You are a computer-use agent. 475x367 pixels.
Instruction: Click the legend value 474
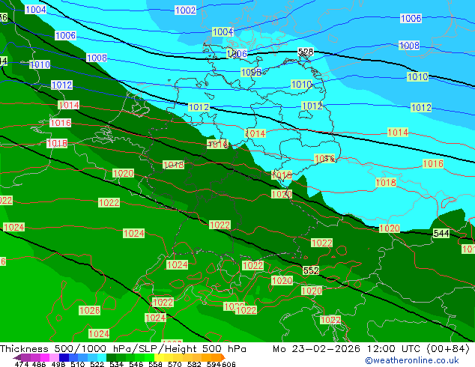pos(22,364)
